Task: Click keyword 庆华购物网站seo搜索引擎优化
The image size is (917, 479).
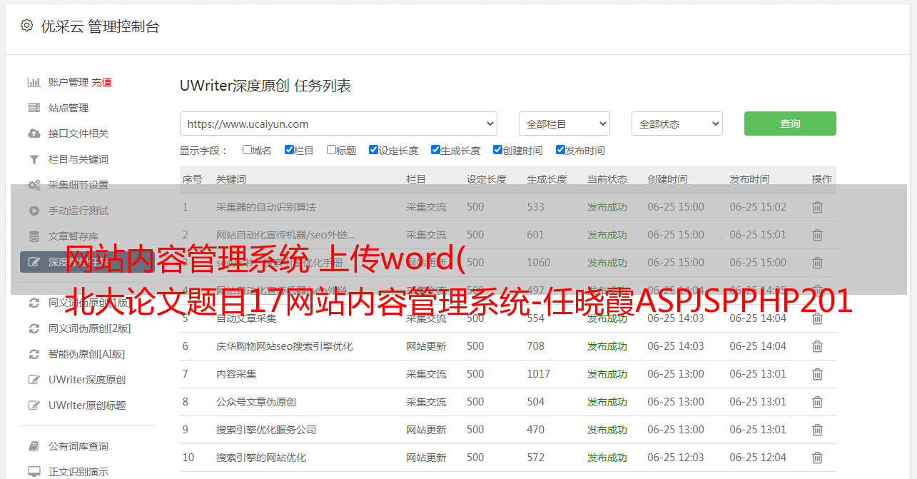Action: [285, 346]
